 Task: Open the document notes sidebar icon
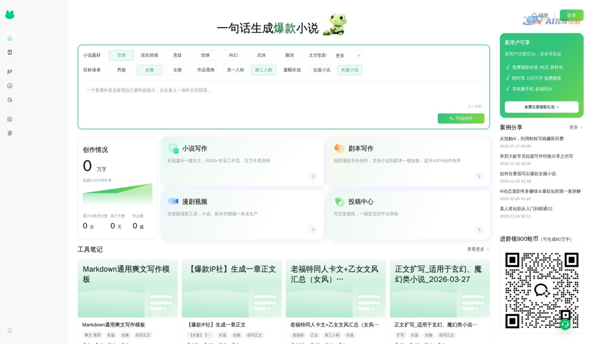click(x=10, y=100)
